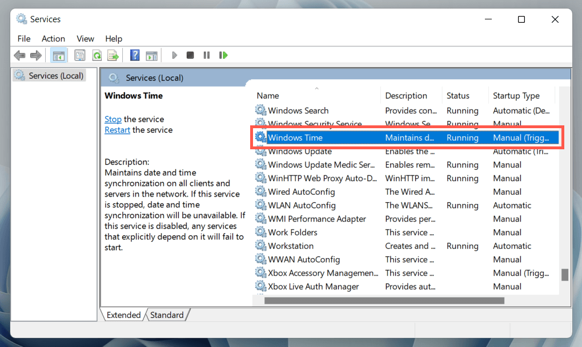
Task: Click the horizontal scrollbar thumb
Action: click(384, 301)
